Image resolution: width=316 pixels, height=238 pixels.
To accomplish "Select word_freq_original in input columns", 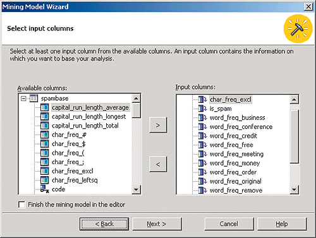I will click(x=236, y=181).
